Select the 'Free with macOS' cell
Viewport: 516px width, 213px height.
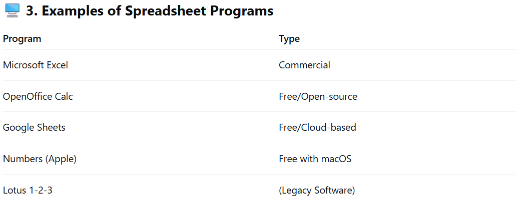point(315,159)
